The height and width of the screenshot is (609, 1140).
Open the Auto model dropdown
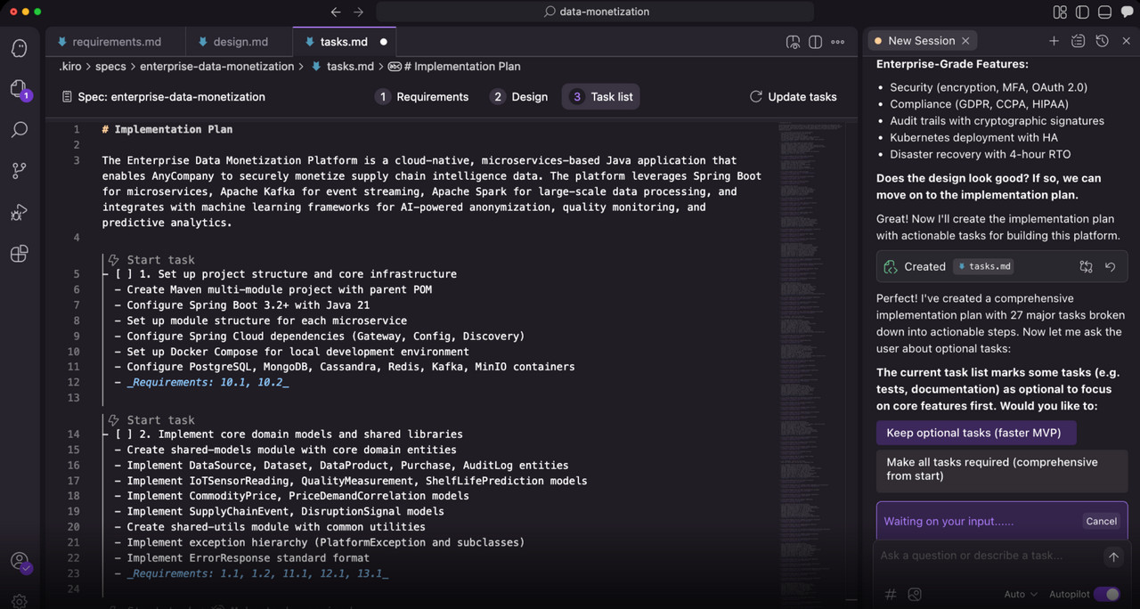point(1021,594)
